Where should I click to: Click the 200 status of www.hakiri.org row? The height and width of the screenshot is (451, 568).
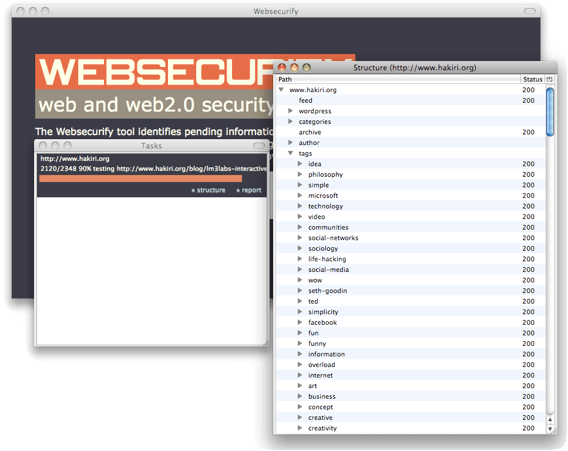(x=528, y=90)
